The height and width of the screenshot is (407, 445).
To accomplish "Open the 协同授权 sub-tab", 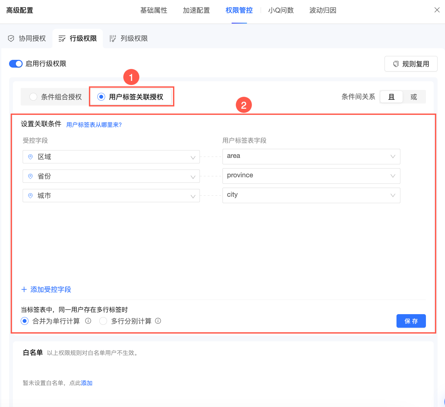I will (27, 38).
